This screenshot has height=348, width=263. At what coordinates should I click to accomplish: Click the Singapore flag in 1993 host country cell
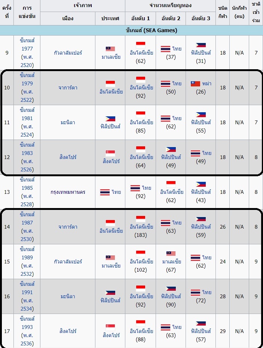pyautogui.click(x=110, y=327)
